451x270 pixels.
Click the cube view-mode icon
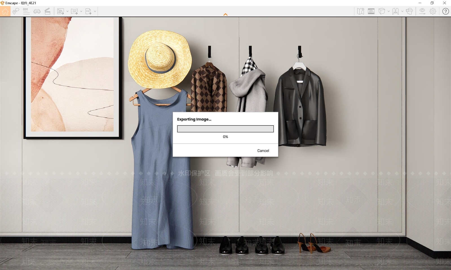382,11
